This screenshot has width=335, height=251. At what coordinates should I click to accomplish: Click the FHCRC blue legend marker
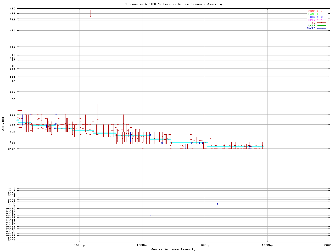(x=322, y=28)
